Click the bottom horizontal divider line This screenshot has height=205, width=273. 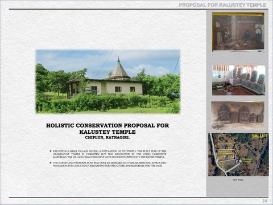pos(139,198)
